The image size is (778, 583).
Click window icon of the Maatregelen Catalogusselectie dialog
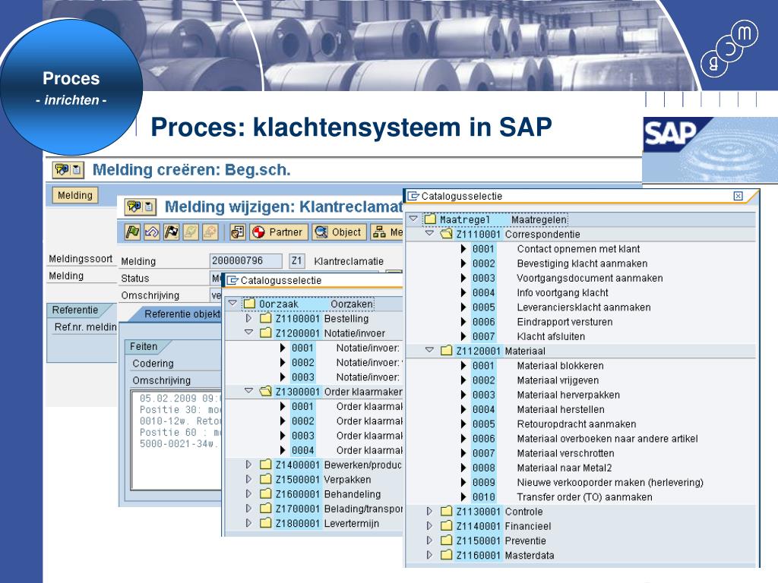point(413,197)
